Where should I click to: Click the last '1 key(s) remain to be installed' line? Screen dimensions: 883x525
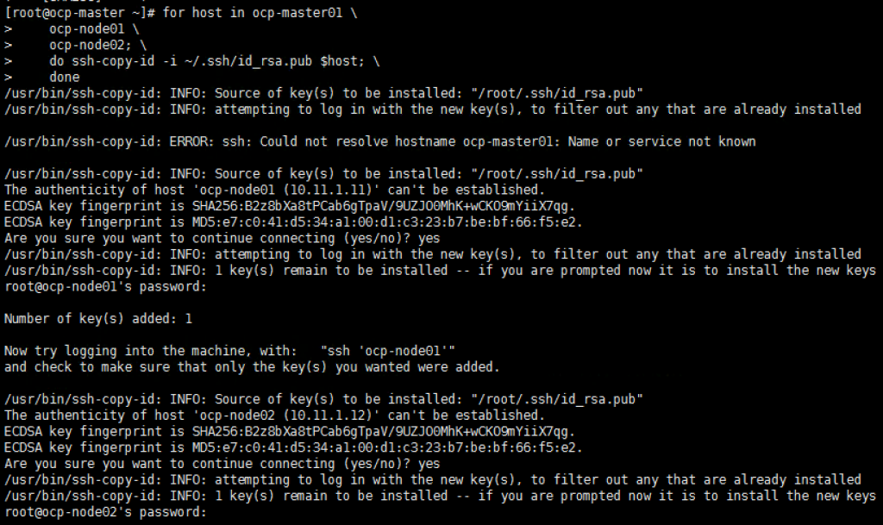pyautogui.click(x=440, y=496)
